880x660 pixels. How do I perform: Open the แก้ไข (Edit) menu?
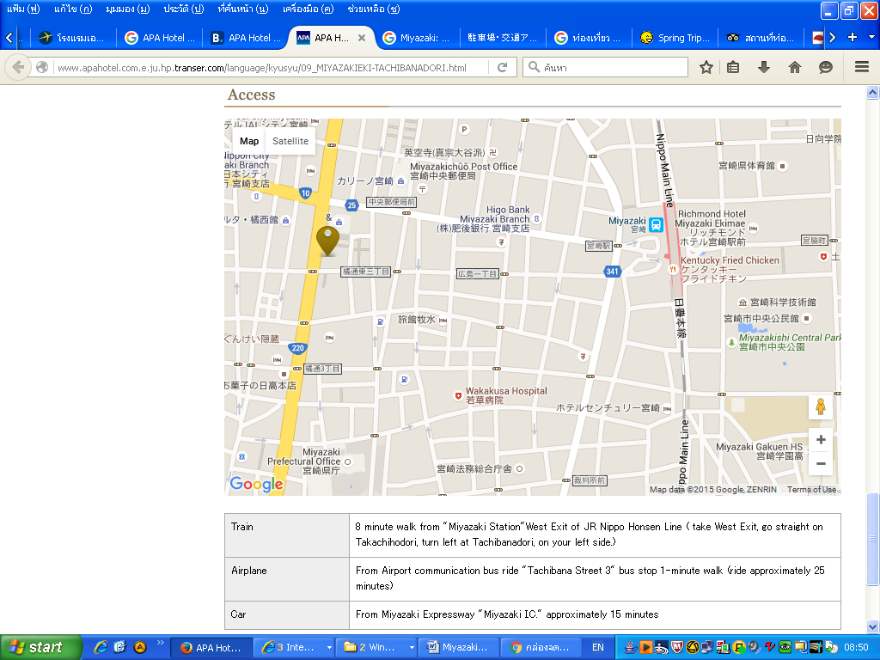tap(73, 9)
